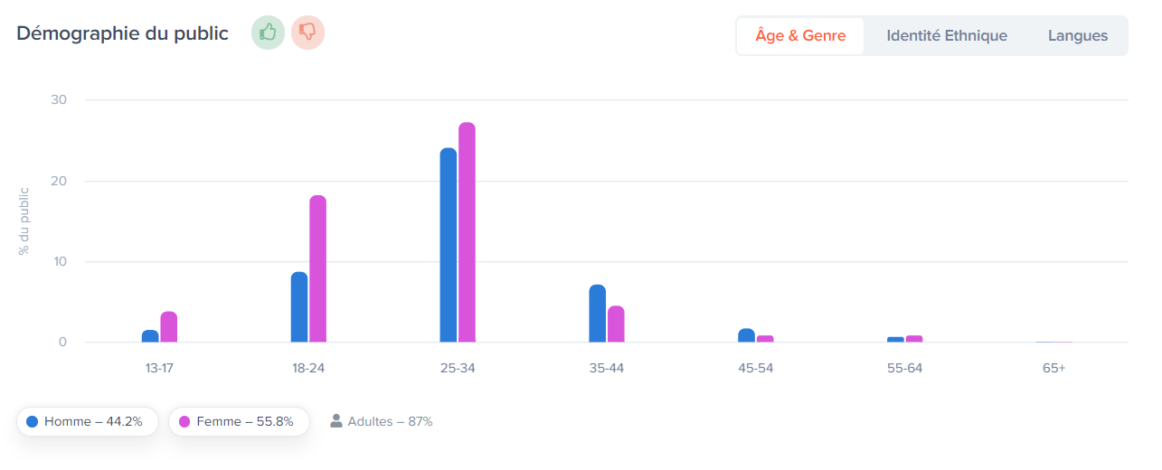
Task: Click the blue male bar for 25-34
Action: tap(449, 245)
